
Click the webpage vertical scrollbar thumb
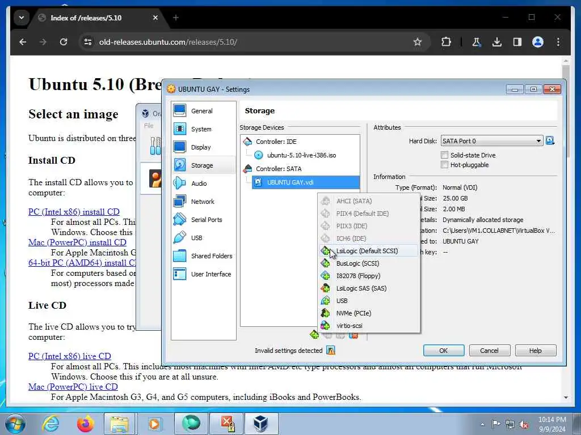click(x=566, y=111)
